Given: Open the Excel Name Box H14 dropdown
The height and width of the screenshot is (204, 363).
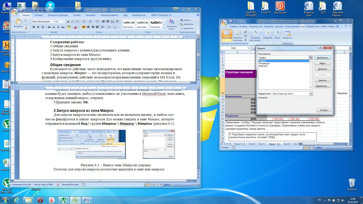Looking at the screenshot, I should tap(248, 48).
